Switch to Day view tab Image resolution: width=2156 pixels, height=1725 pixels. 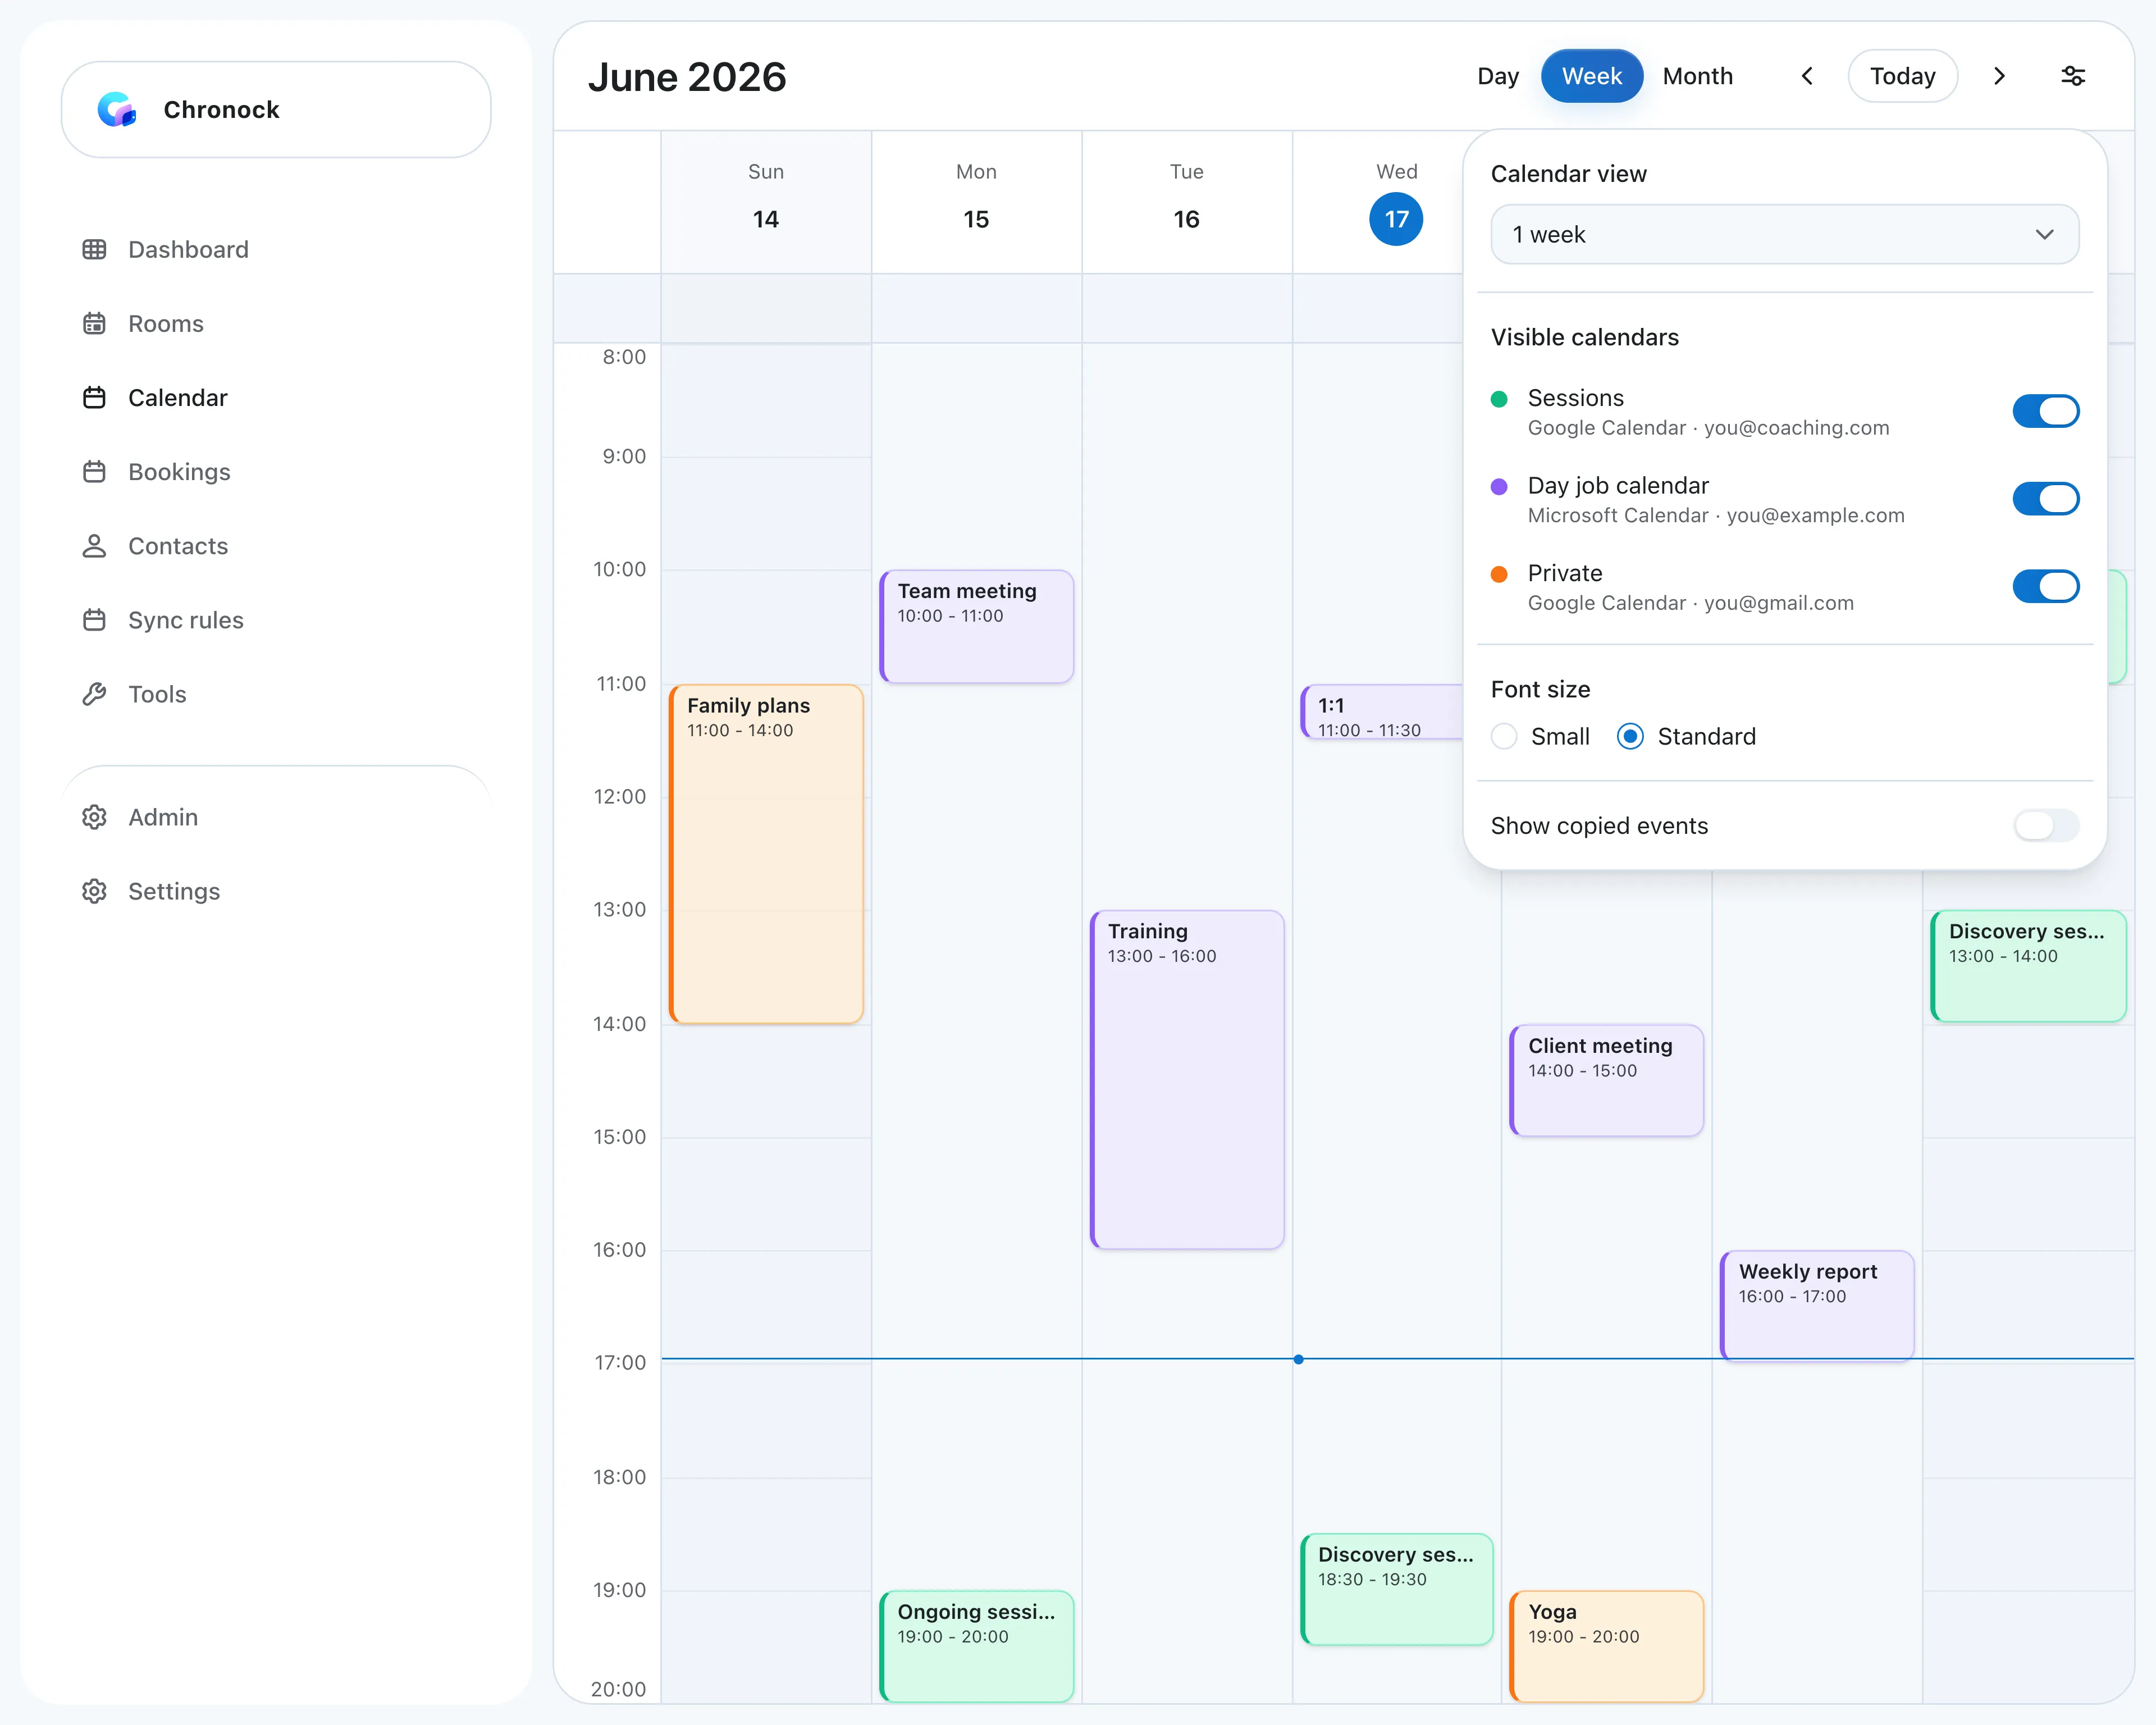1497,76
